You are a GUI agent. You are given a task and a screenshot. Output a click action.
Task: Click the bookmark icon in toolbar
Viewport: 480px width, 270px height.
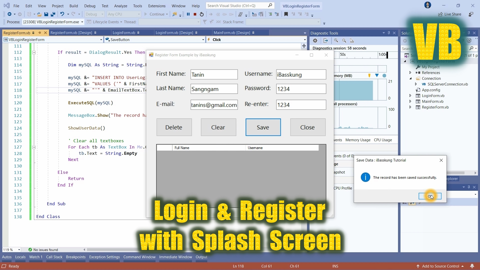click(286, 14)
